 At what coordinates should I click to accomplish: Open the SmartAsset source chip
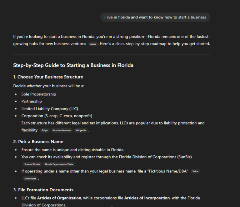pyautogui.click(x=30, y=179)
